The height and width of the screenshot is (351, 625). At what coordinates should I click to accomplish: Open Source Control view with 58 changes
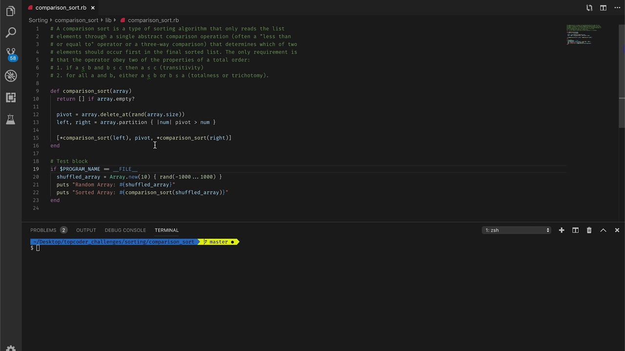11,54
